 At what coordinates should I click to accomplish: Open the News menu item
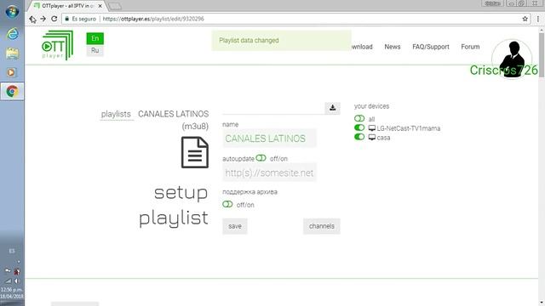click(x=393, y=47)
